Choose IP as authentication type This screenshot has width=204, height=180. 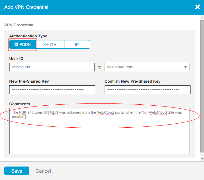tap(77, 44)
